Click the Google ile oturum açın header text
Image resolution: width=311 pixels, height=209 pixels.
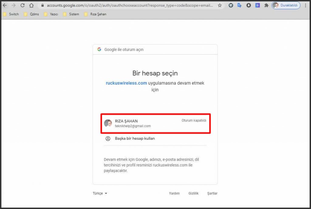click(x=124, y=50)
